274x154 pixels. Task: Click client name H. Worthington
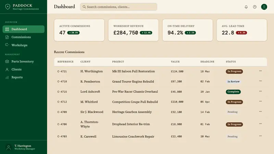(x=91, y=71)
